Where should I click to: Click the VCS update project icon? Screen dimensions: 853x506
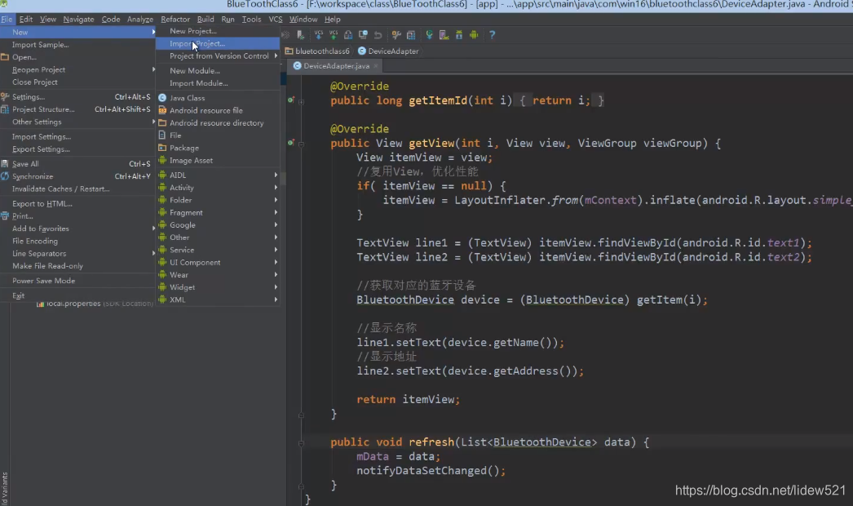click(x=318, y=35)
